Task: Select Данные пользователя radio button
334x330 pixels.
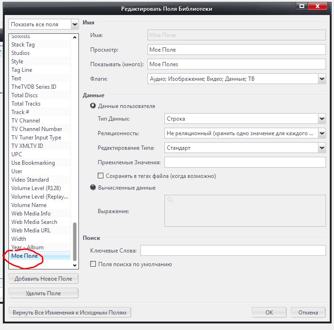Action: [x=93, y=106]
